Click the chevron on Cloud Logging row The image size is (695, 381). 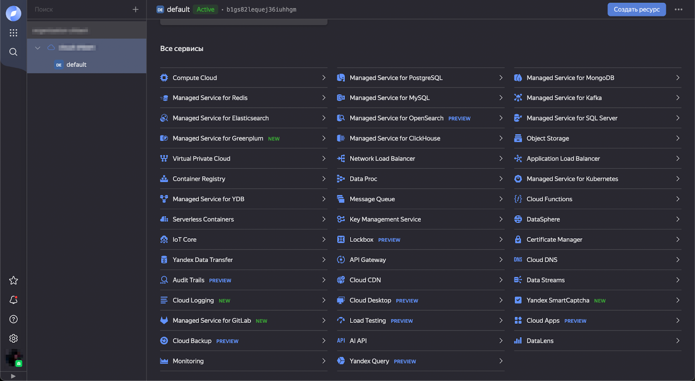tap(324, 300)
